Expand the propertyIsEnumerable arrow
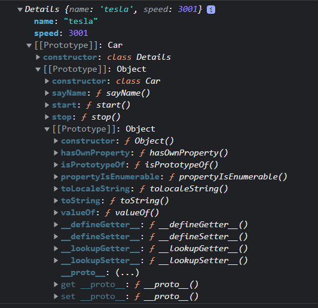The height and width of the screenshot is (308, 318). pyautogui.click(x=56, y=177)
